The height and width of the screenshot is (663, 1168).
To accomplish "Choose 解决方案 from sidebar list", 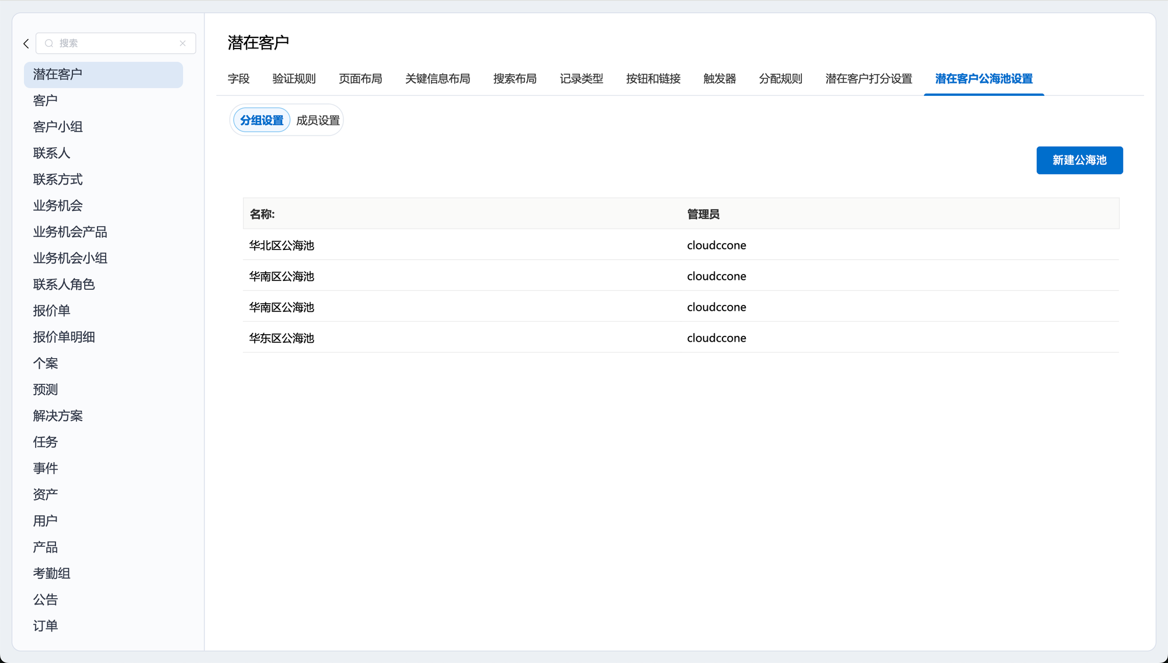I will 58,416.
